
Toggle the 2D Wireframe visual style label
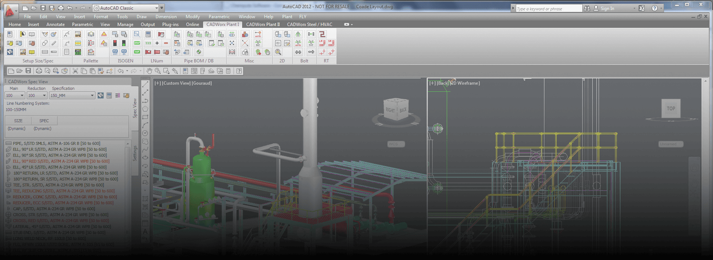[465, 83]
